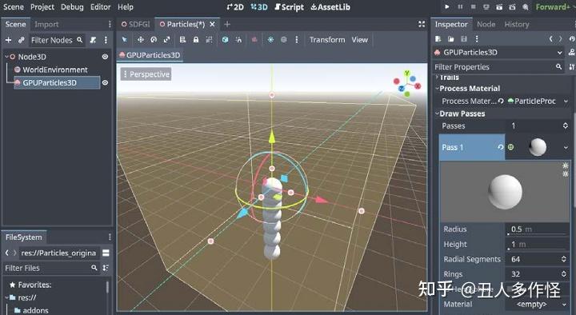Screen dimensions: 576x315
Task: Focus the Filter Properties search field
Action: (498, 67)
